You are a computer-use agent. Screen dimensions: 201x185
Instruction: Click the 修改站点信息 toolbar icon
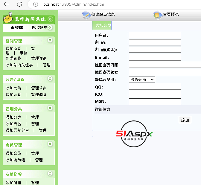click(x=86, y=15)
